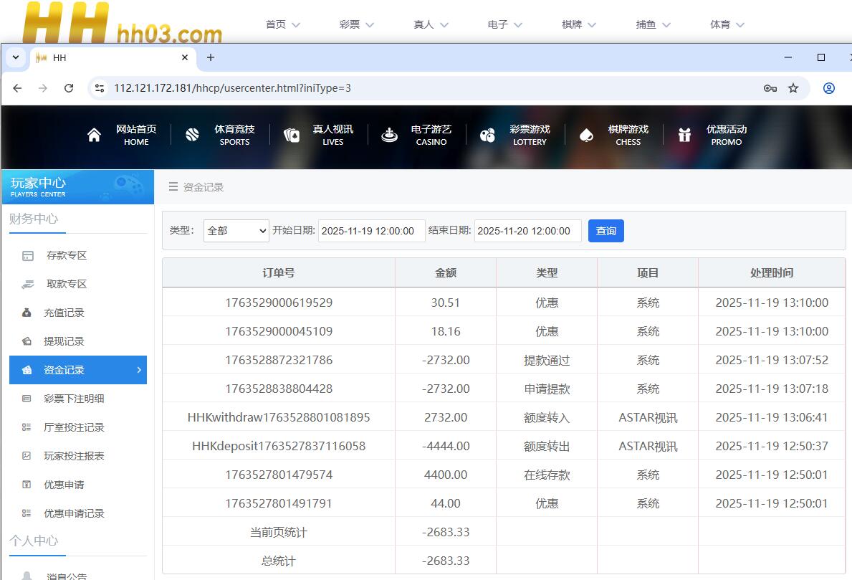Reload the page with the browser refresh icon

(x=69, y=88)
